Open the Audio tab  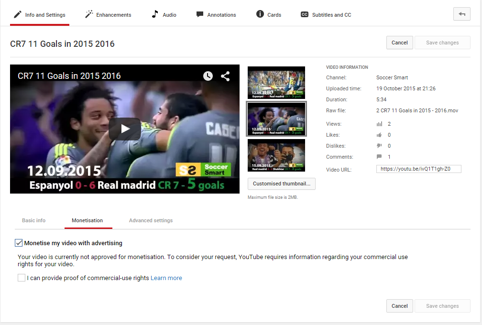[x=164, y=15]
